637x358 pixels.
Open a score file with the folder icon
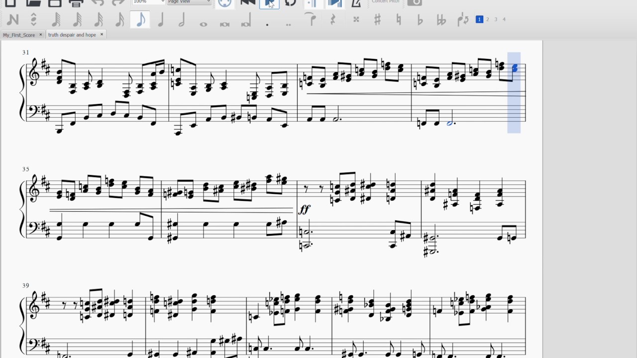click(33, 3)
